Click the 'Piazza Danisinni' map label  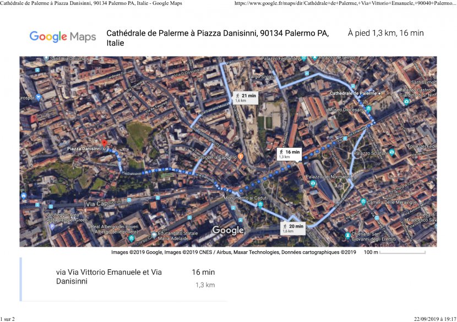[x=84, y=149]
